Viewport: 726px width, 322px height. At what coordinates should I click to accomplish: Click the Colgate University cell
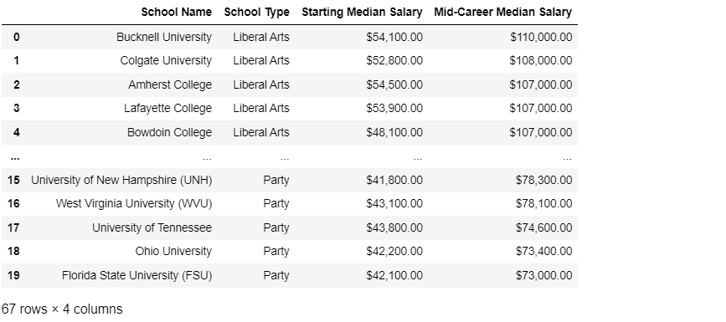166,60
